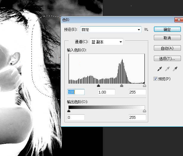Grab the input black point slider
The height and width of the screenshot is (156, 183).
[99, 85]
